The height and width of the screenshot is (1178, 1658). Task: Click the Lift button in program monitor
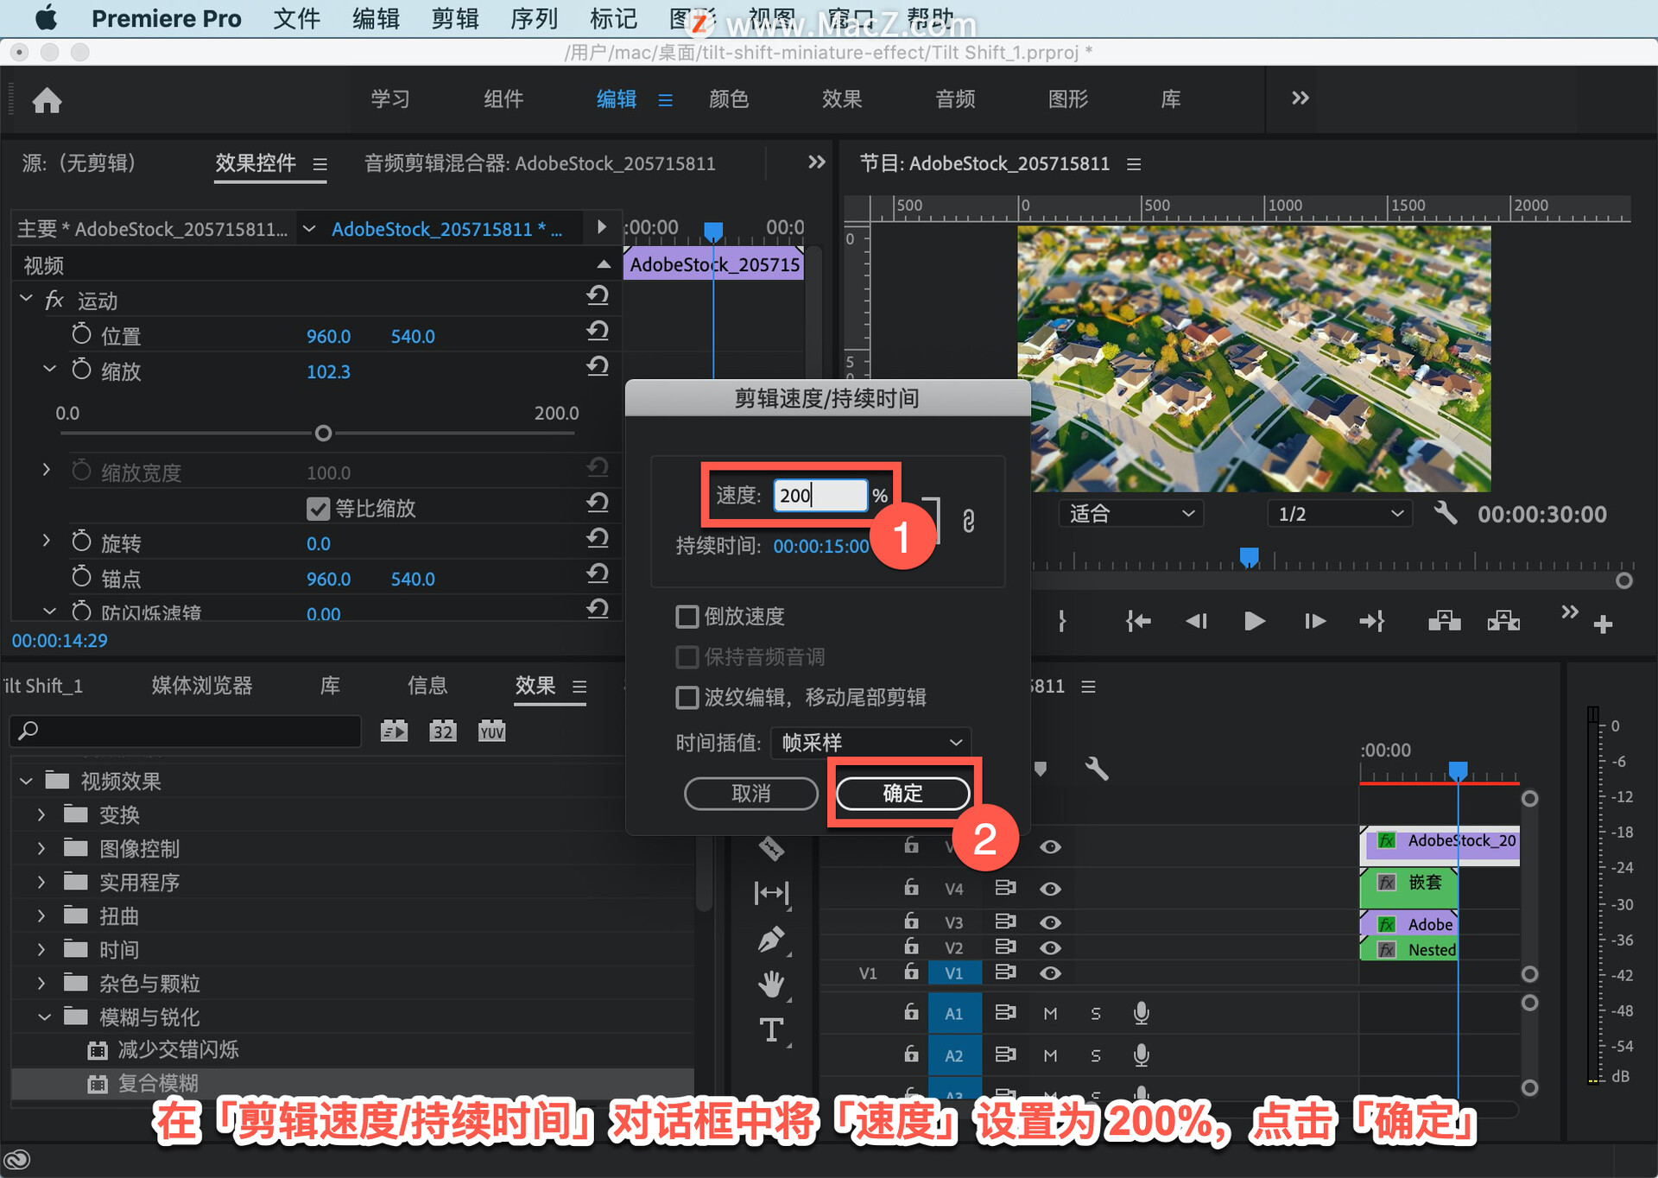1444,621
